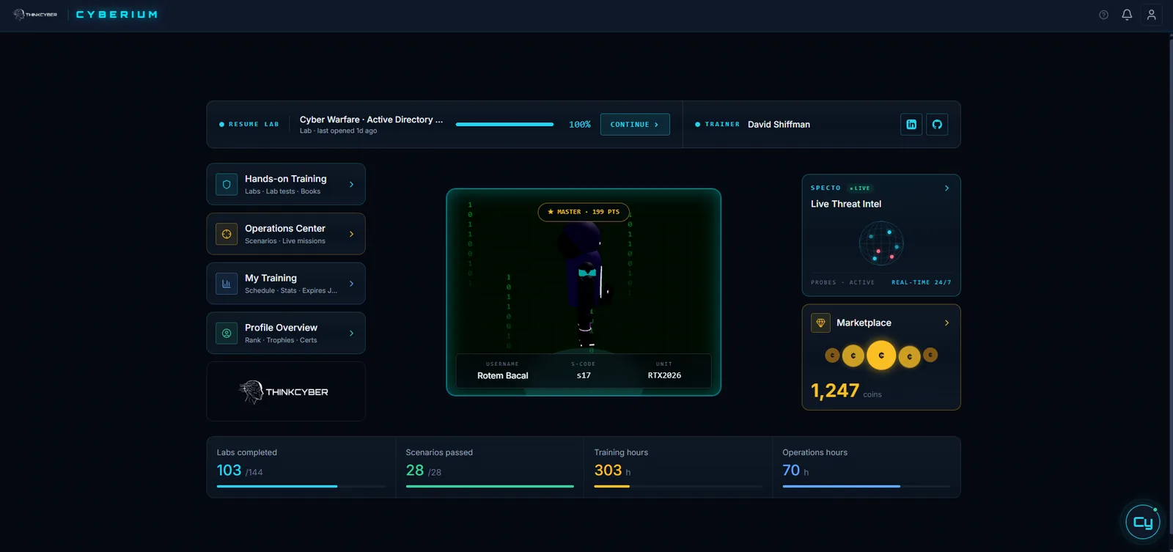This screenshot has width=1173, height=552.
Task: Click the S-code value s17
Action: 584,375
